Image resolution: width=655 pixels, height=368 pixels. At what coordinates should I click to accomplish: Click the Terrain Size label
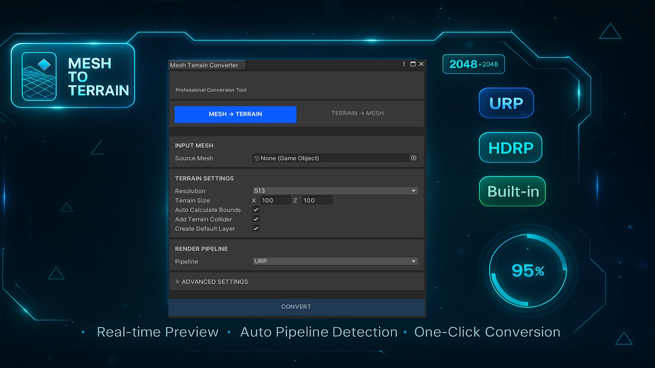pyautogui.click(x=192, y=200)
